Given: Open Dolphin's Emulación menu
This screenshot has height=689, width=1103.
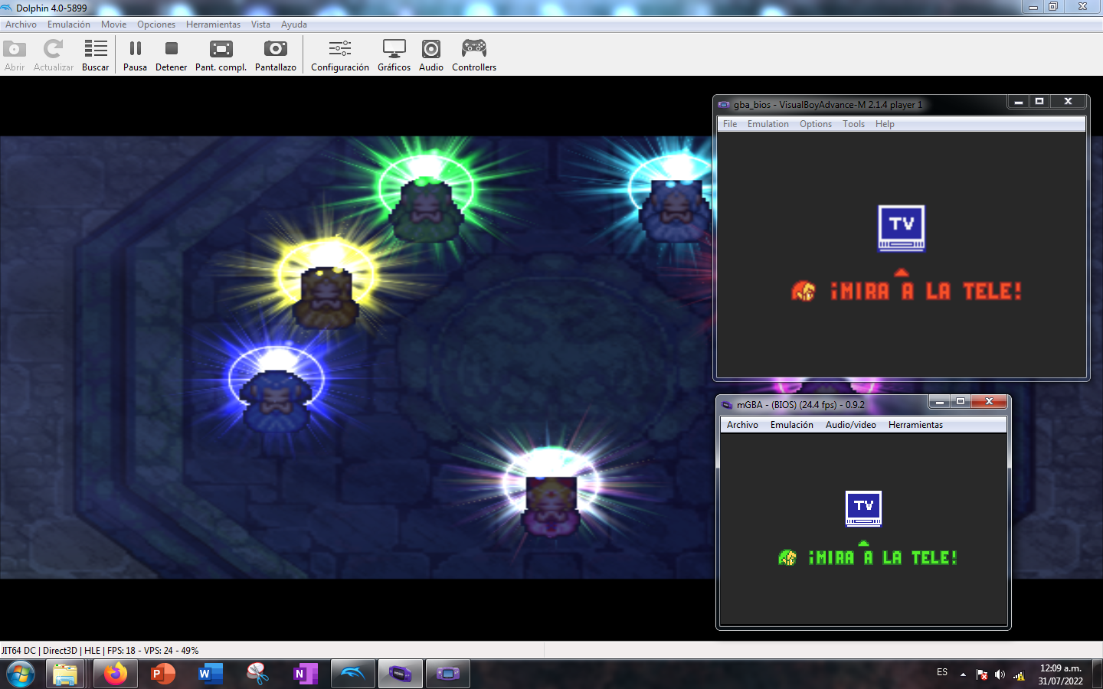Looking at the screenshot, I should click(68, 24).
